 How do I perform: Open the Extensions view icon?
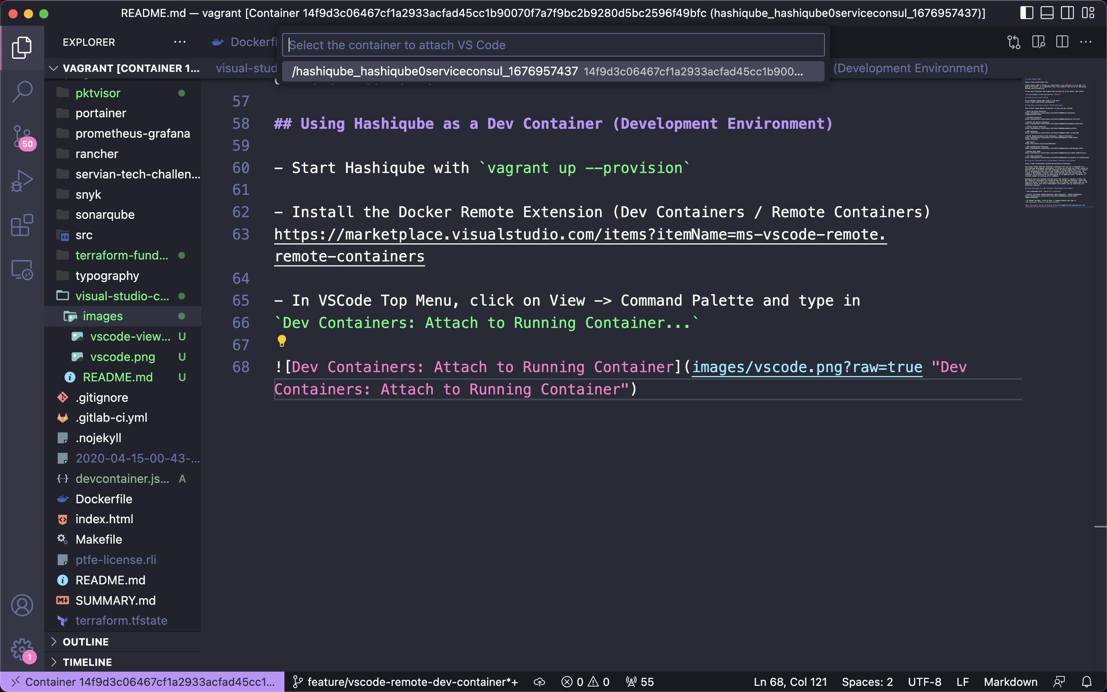click(x=22, y=226)
